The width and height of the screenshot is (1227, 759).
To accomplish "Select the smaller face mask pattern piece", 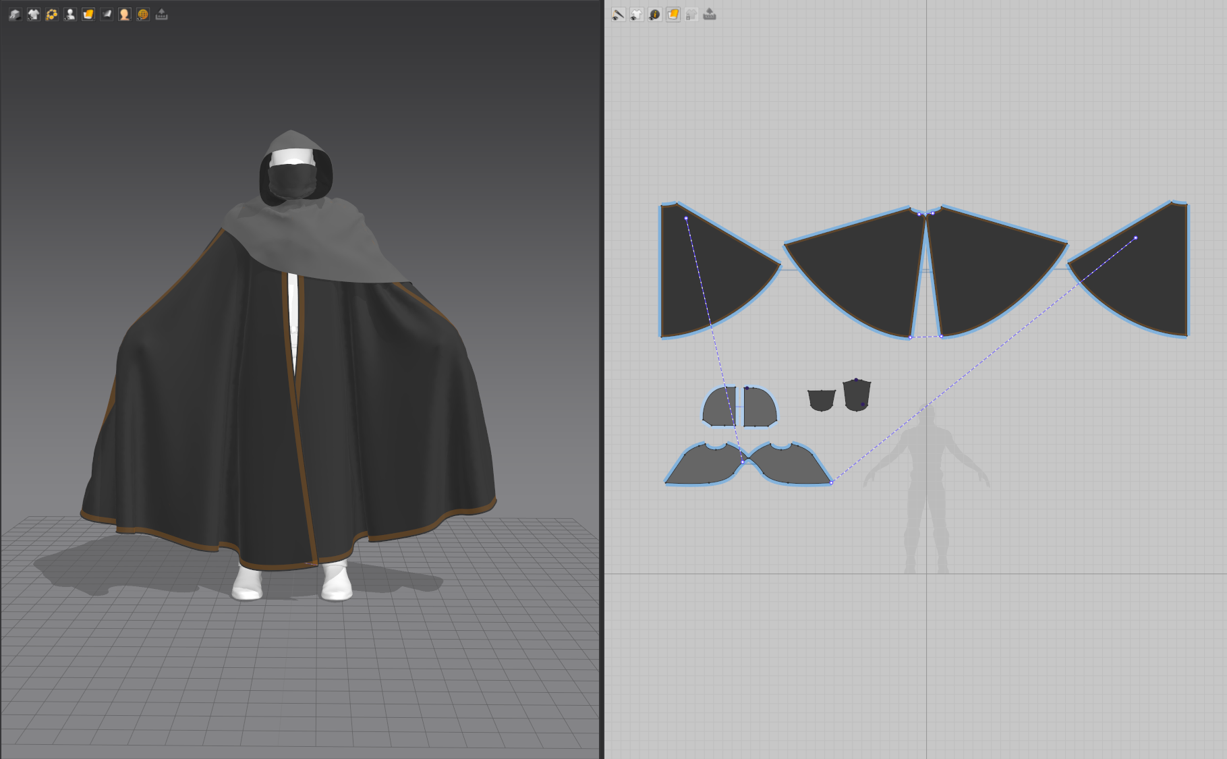I will coord(822,400).
